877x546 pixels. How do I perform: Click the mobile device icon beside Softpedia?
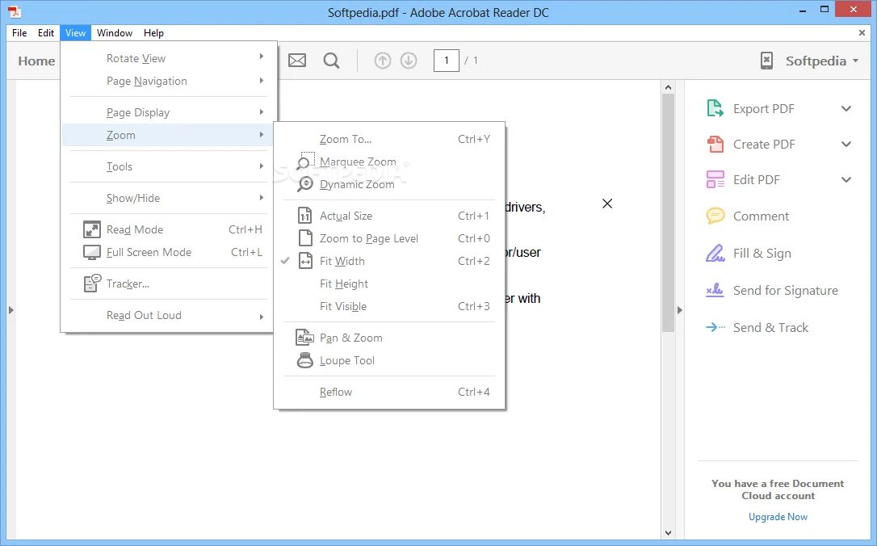[767, 61]
